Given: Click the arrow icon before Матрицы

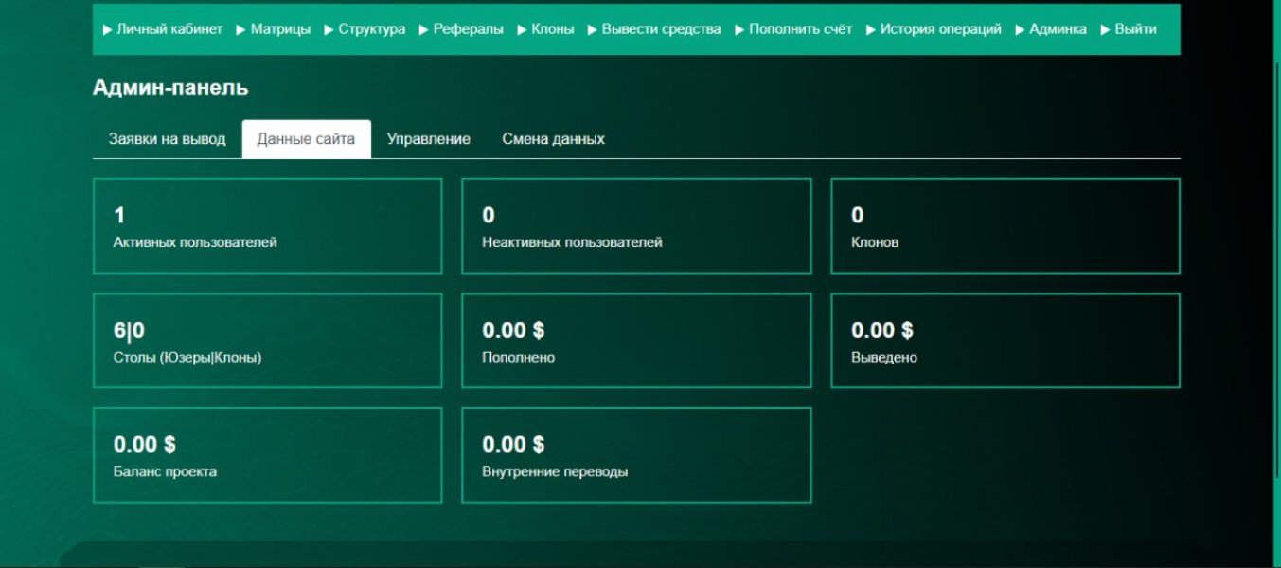Looking at the screenshot, I should 240,28.
